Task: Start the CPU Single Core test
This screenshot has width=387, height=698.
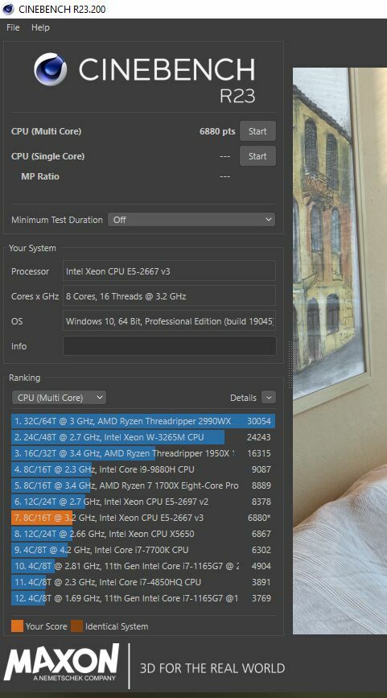Action: (x=257, y=156)
